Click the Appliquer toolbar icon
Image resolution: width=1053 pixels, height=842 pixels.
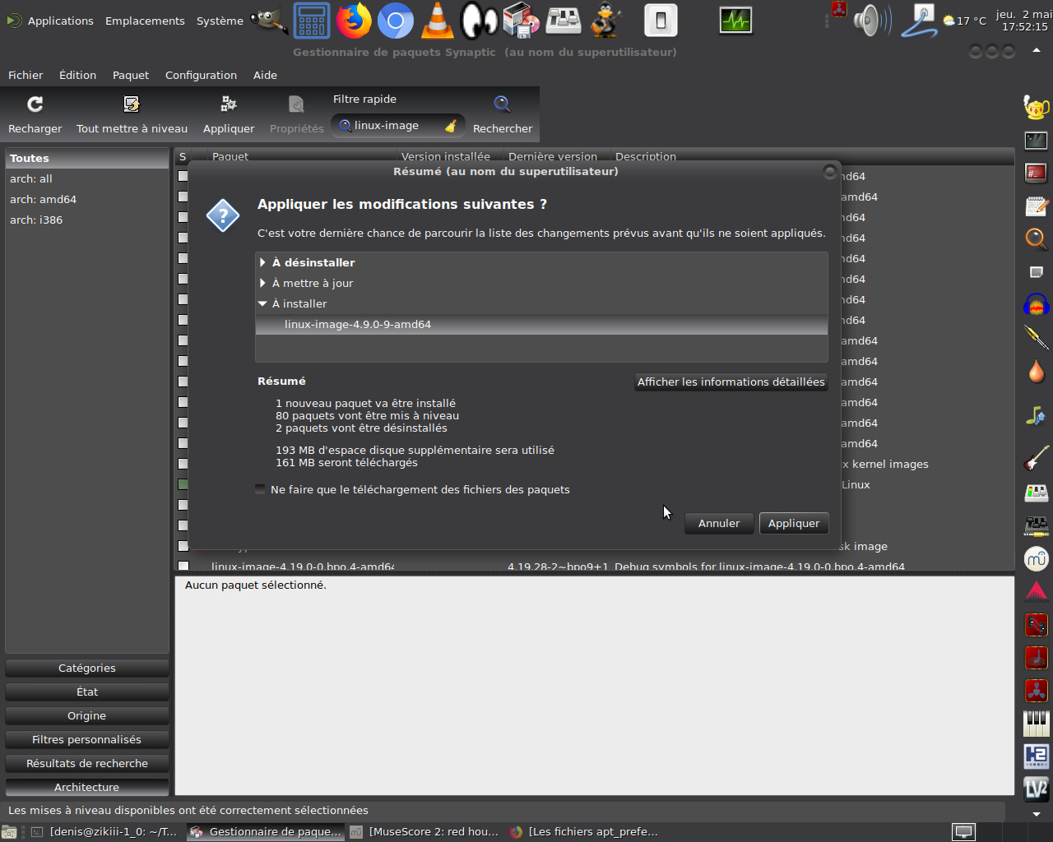pos(229,104)
